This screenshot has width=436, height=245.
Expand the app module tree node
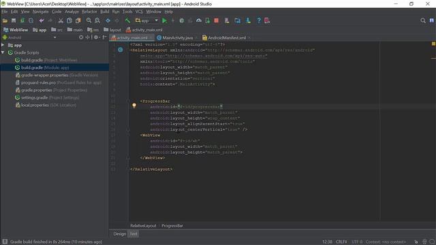tap(3, 45)
